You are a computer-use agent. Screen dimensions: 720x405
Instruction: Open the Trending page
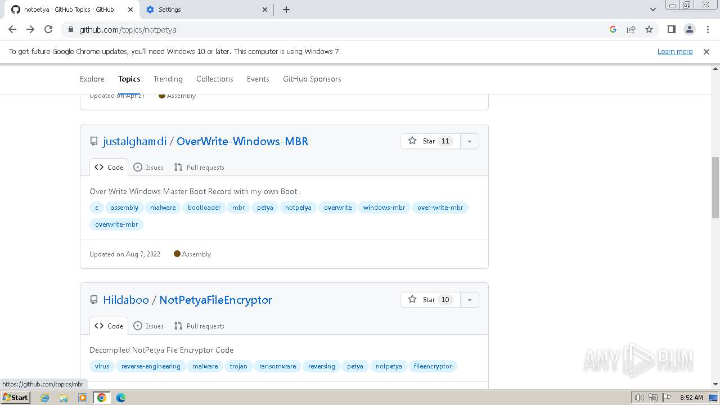[168, 79]
